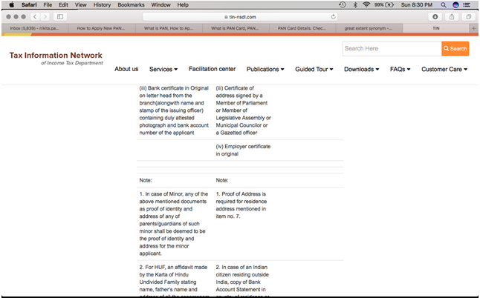
Task: Switch to great extent synonym tab
Action: tap(369, 28)
